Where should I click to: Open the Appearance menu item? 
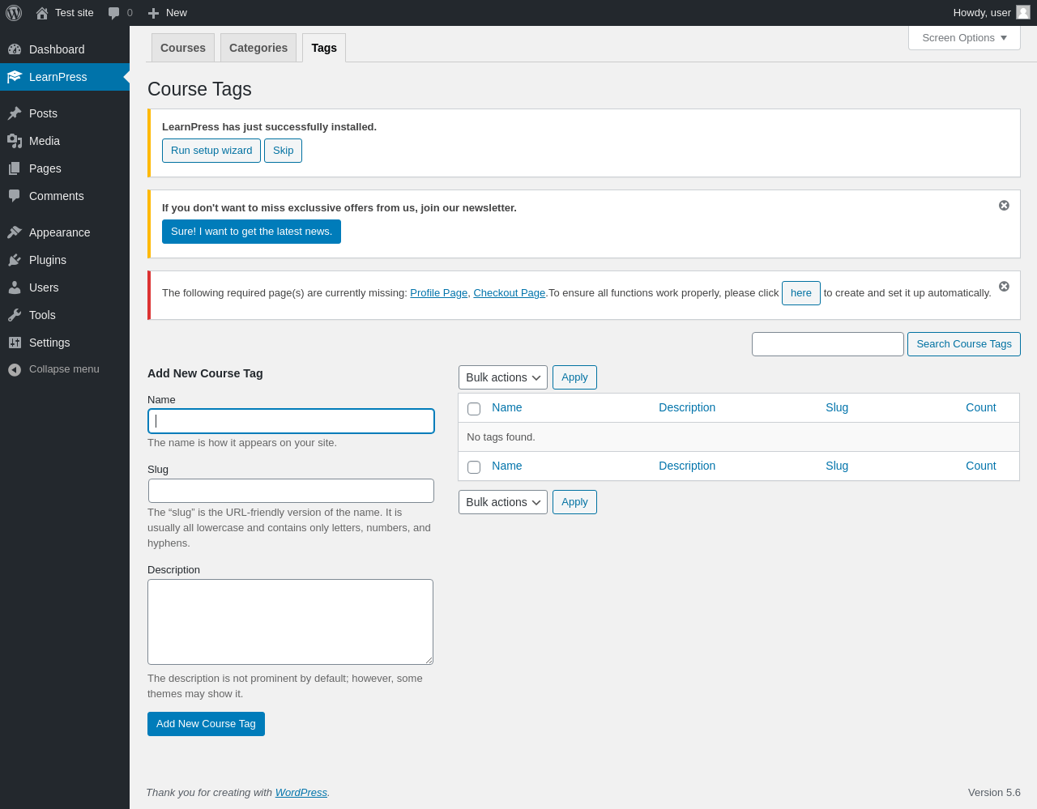pyautogui.click(x=65, y=232)
